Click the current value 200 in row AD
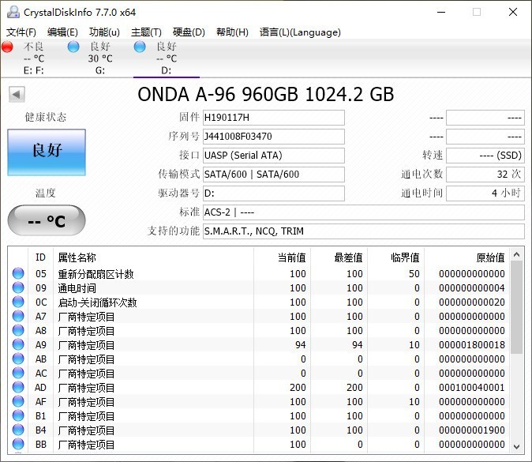Image resolution: width=532 pixels, height=462 pixels. coord(298,387)
